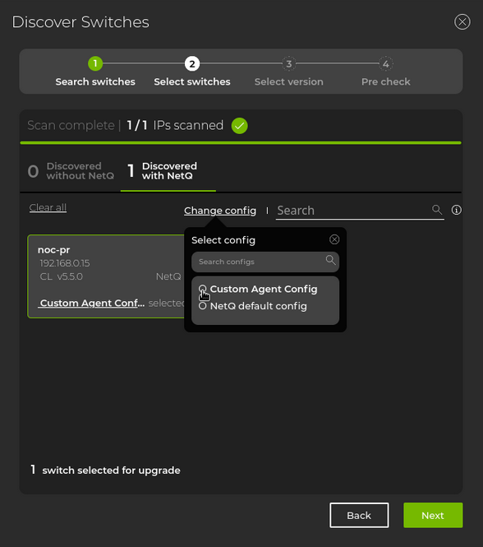
Task: Click the NetQ label on card
Action: pyautogui.click(x=168, y=276)
